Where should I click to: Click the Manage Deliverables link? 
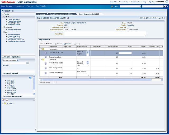pyautogui.click(x=14, y=30)
